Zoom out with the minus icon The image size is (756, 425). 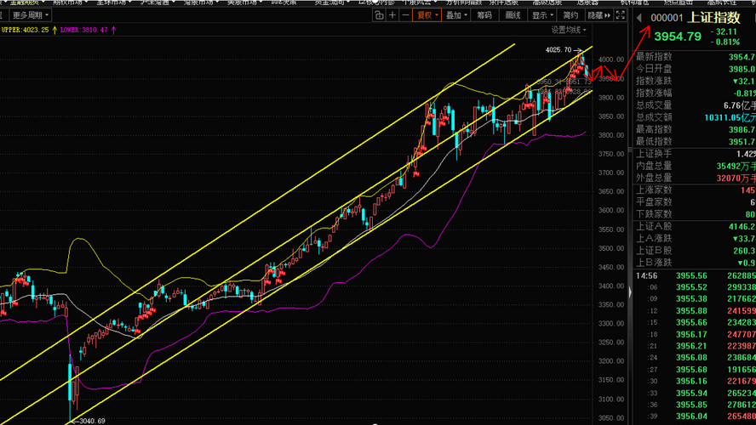(x=405, y=15)
